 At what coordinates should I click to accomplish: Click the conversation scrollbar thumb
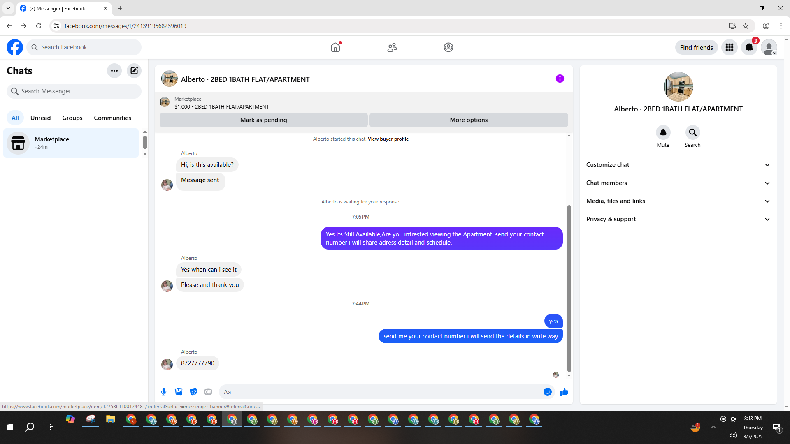tap(569, 288)
